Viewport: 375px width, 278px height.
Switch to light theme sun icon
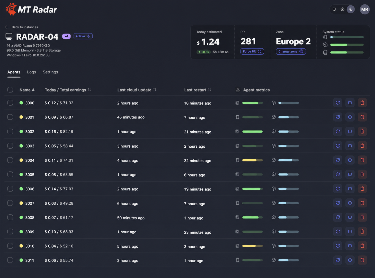pos(343,9)
